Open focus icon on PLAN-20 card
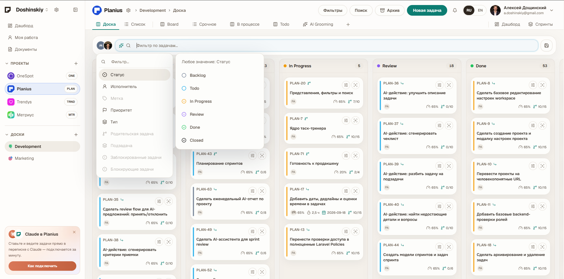Screen dimensions: 564x279 pyautogui.click(x=355, y=85)
